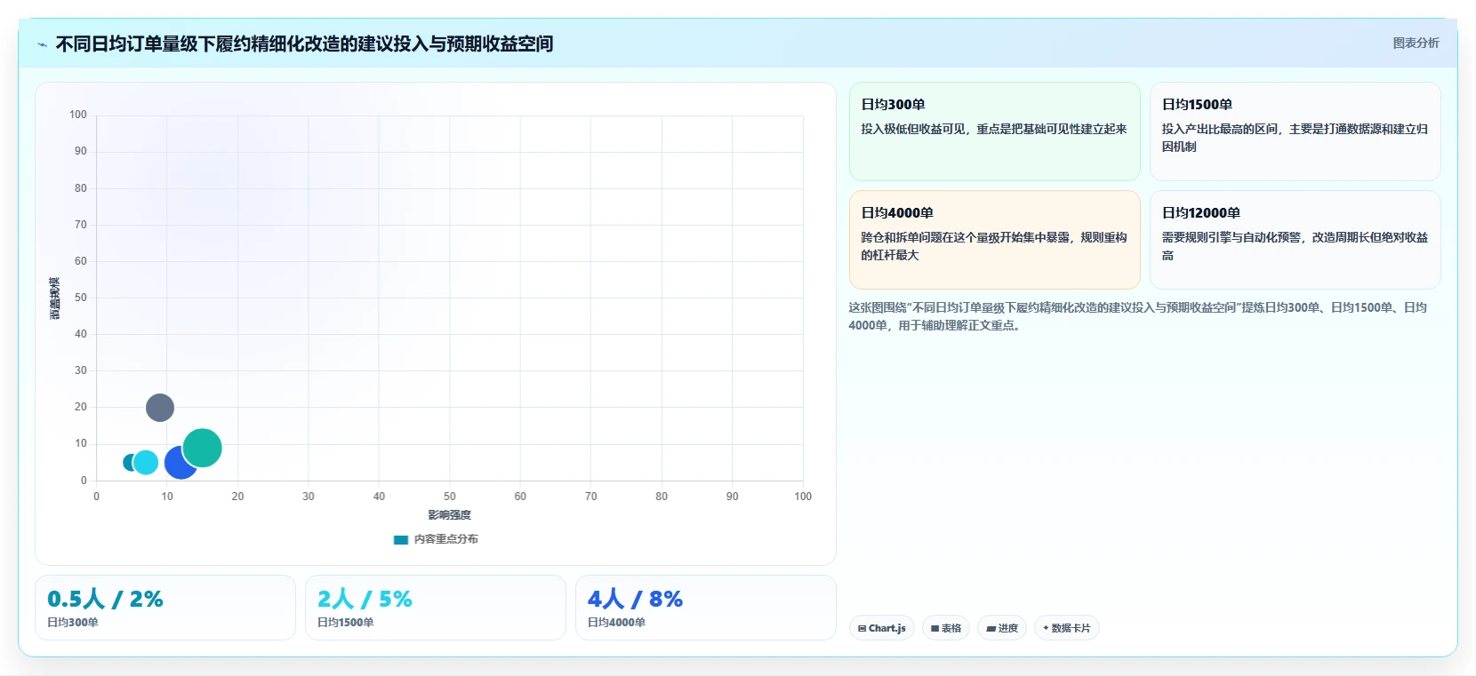
Task: Click the text about 需要规则引擎与自动化预警
Action: click(1295, 246)
